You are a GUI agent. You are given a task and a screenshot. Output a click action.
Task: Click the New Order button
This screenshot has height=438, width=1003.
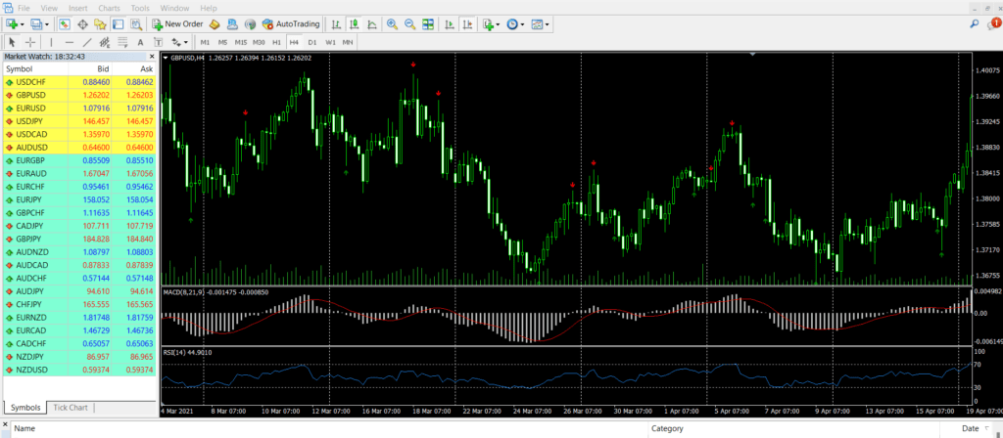point(178,24)
